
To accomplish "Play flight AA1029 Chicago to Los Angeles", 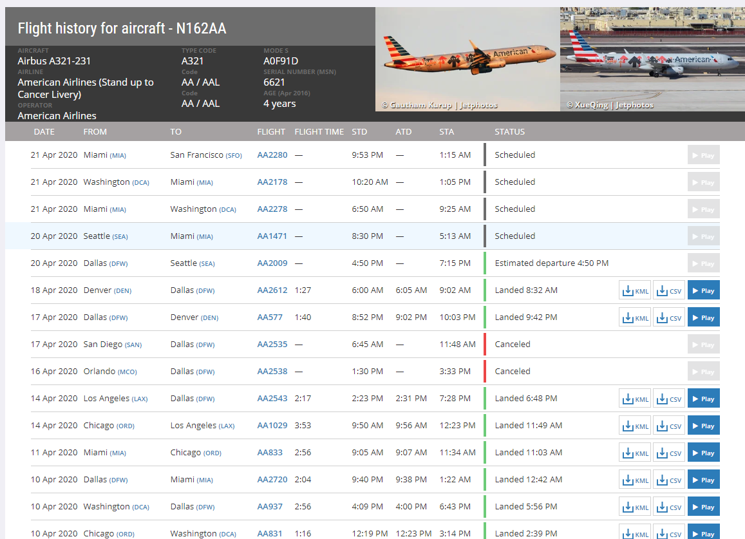I will [704, 426].
